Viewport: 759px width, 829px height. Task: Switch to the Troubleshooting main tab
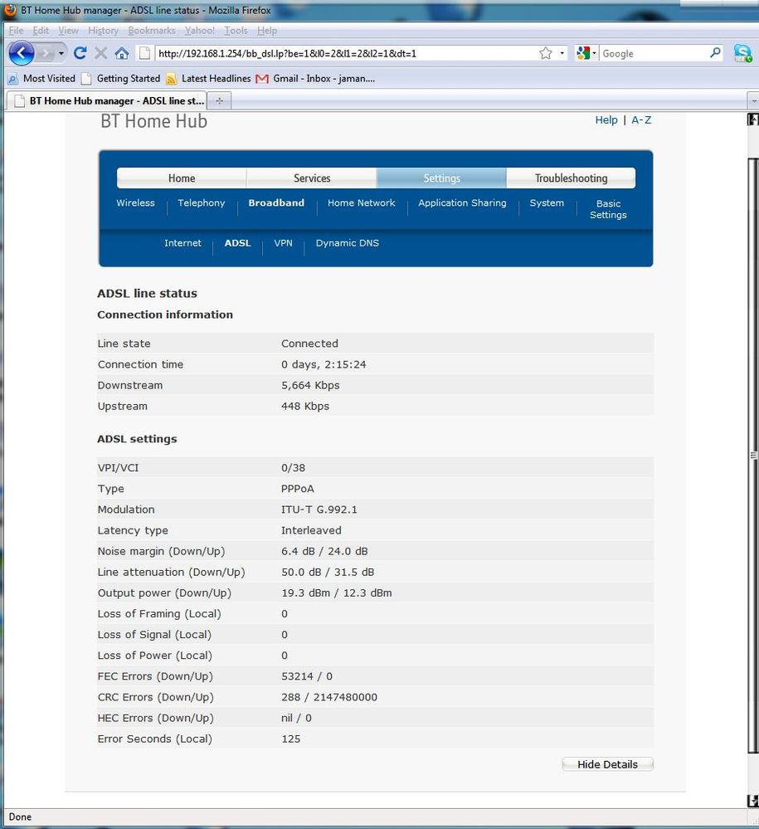[571, 178]
